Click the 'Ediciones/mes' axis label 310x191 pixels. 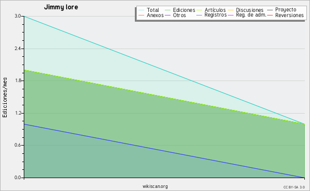(x=5, y=98)
